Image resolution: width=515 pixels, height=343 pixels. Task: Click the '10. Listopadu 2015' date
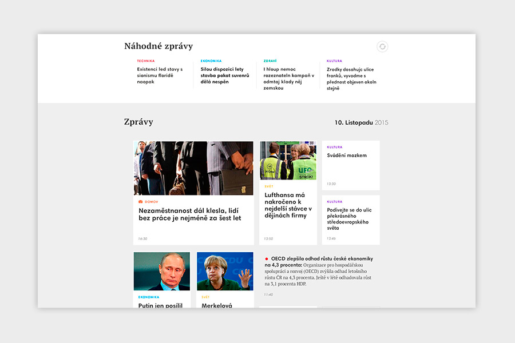(361, 122)
